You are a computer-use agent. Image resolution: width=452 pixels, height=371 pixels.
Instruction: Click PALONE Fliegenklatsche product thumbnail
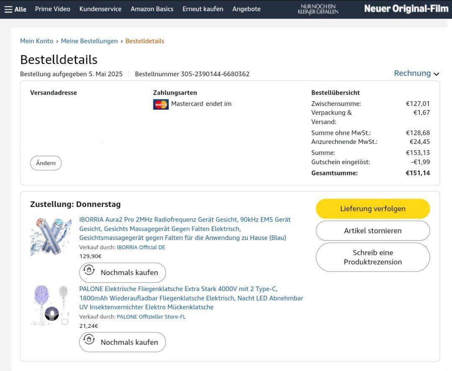pos(51,305)
